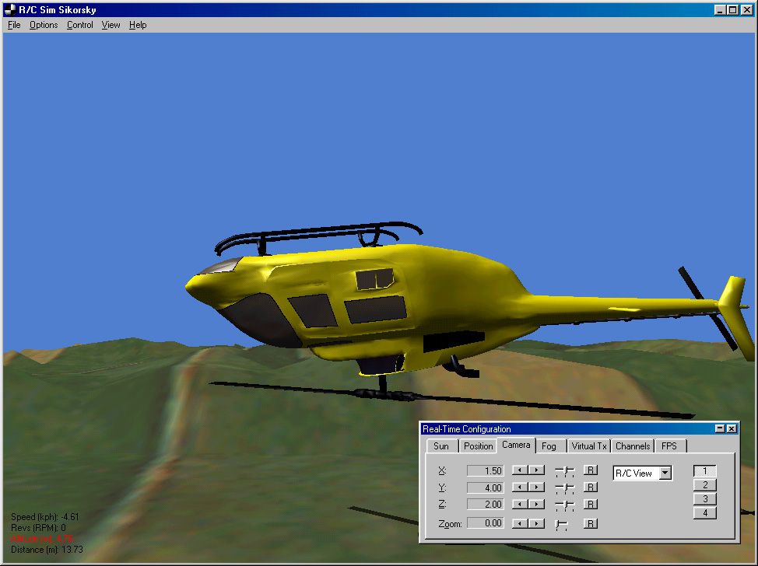Open the R/C View dropdown
758x566 pixels.
click(x=665, y=473)
